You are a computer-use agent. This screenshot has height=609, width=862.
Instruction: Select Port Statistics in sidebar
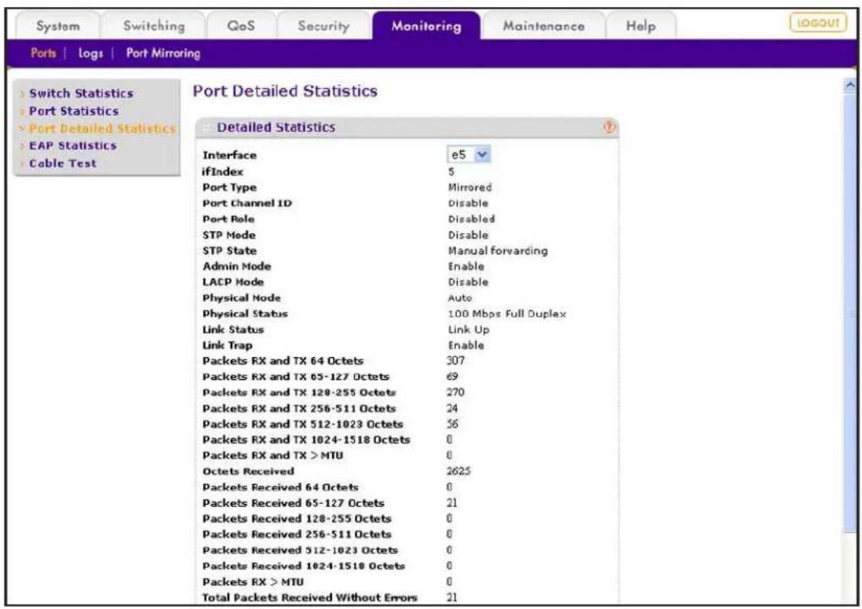click(74, 111)
